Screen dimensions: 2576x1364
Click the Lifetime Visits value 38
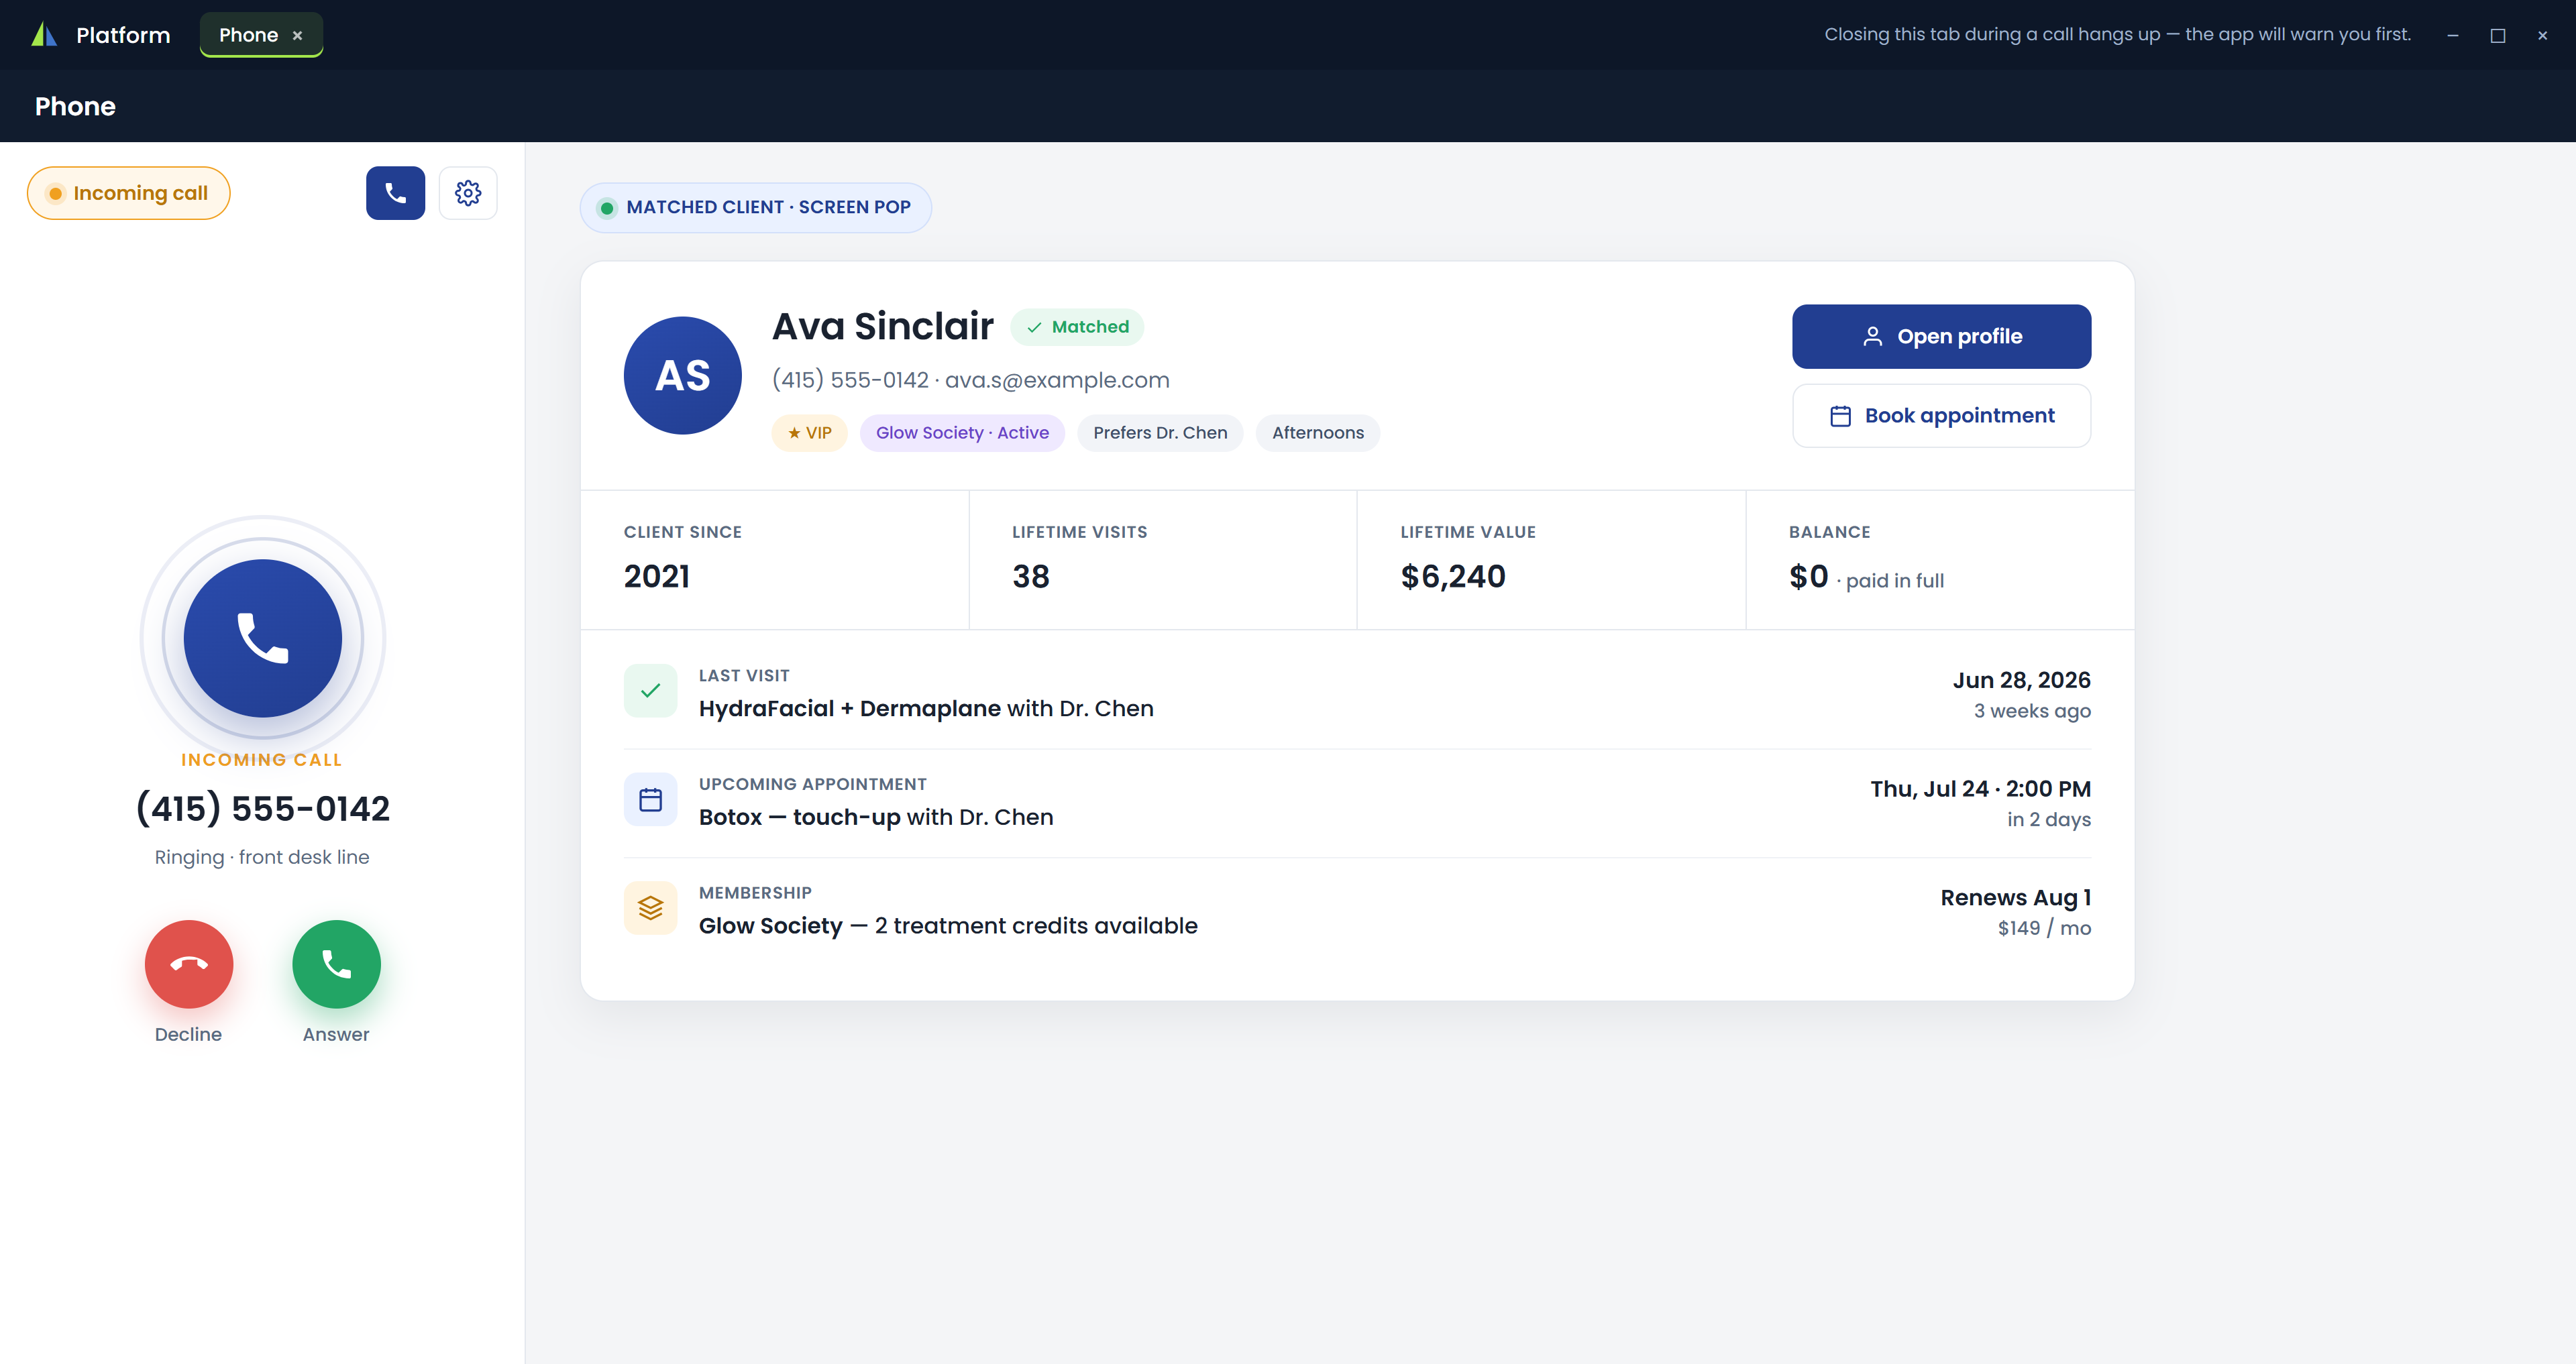pos(1031,577)
